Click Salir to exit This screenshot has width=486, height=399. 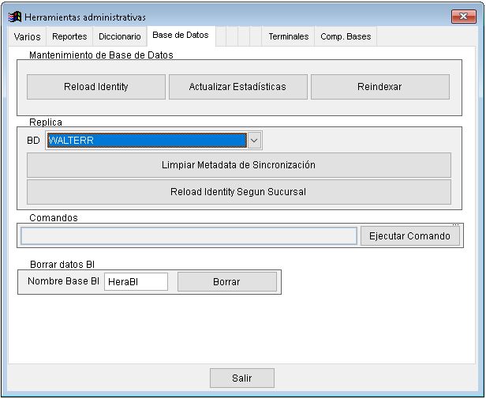click(241, 378)
